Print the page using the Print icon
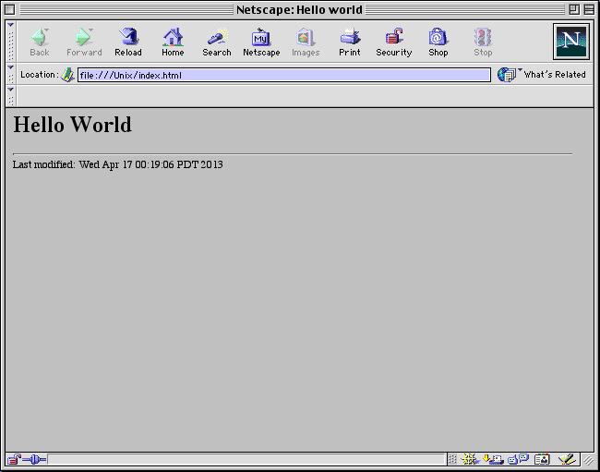Screen dimensions: 600x472 (350, 42)
